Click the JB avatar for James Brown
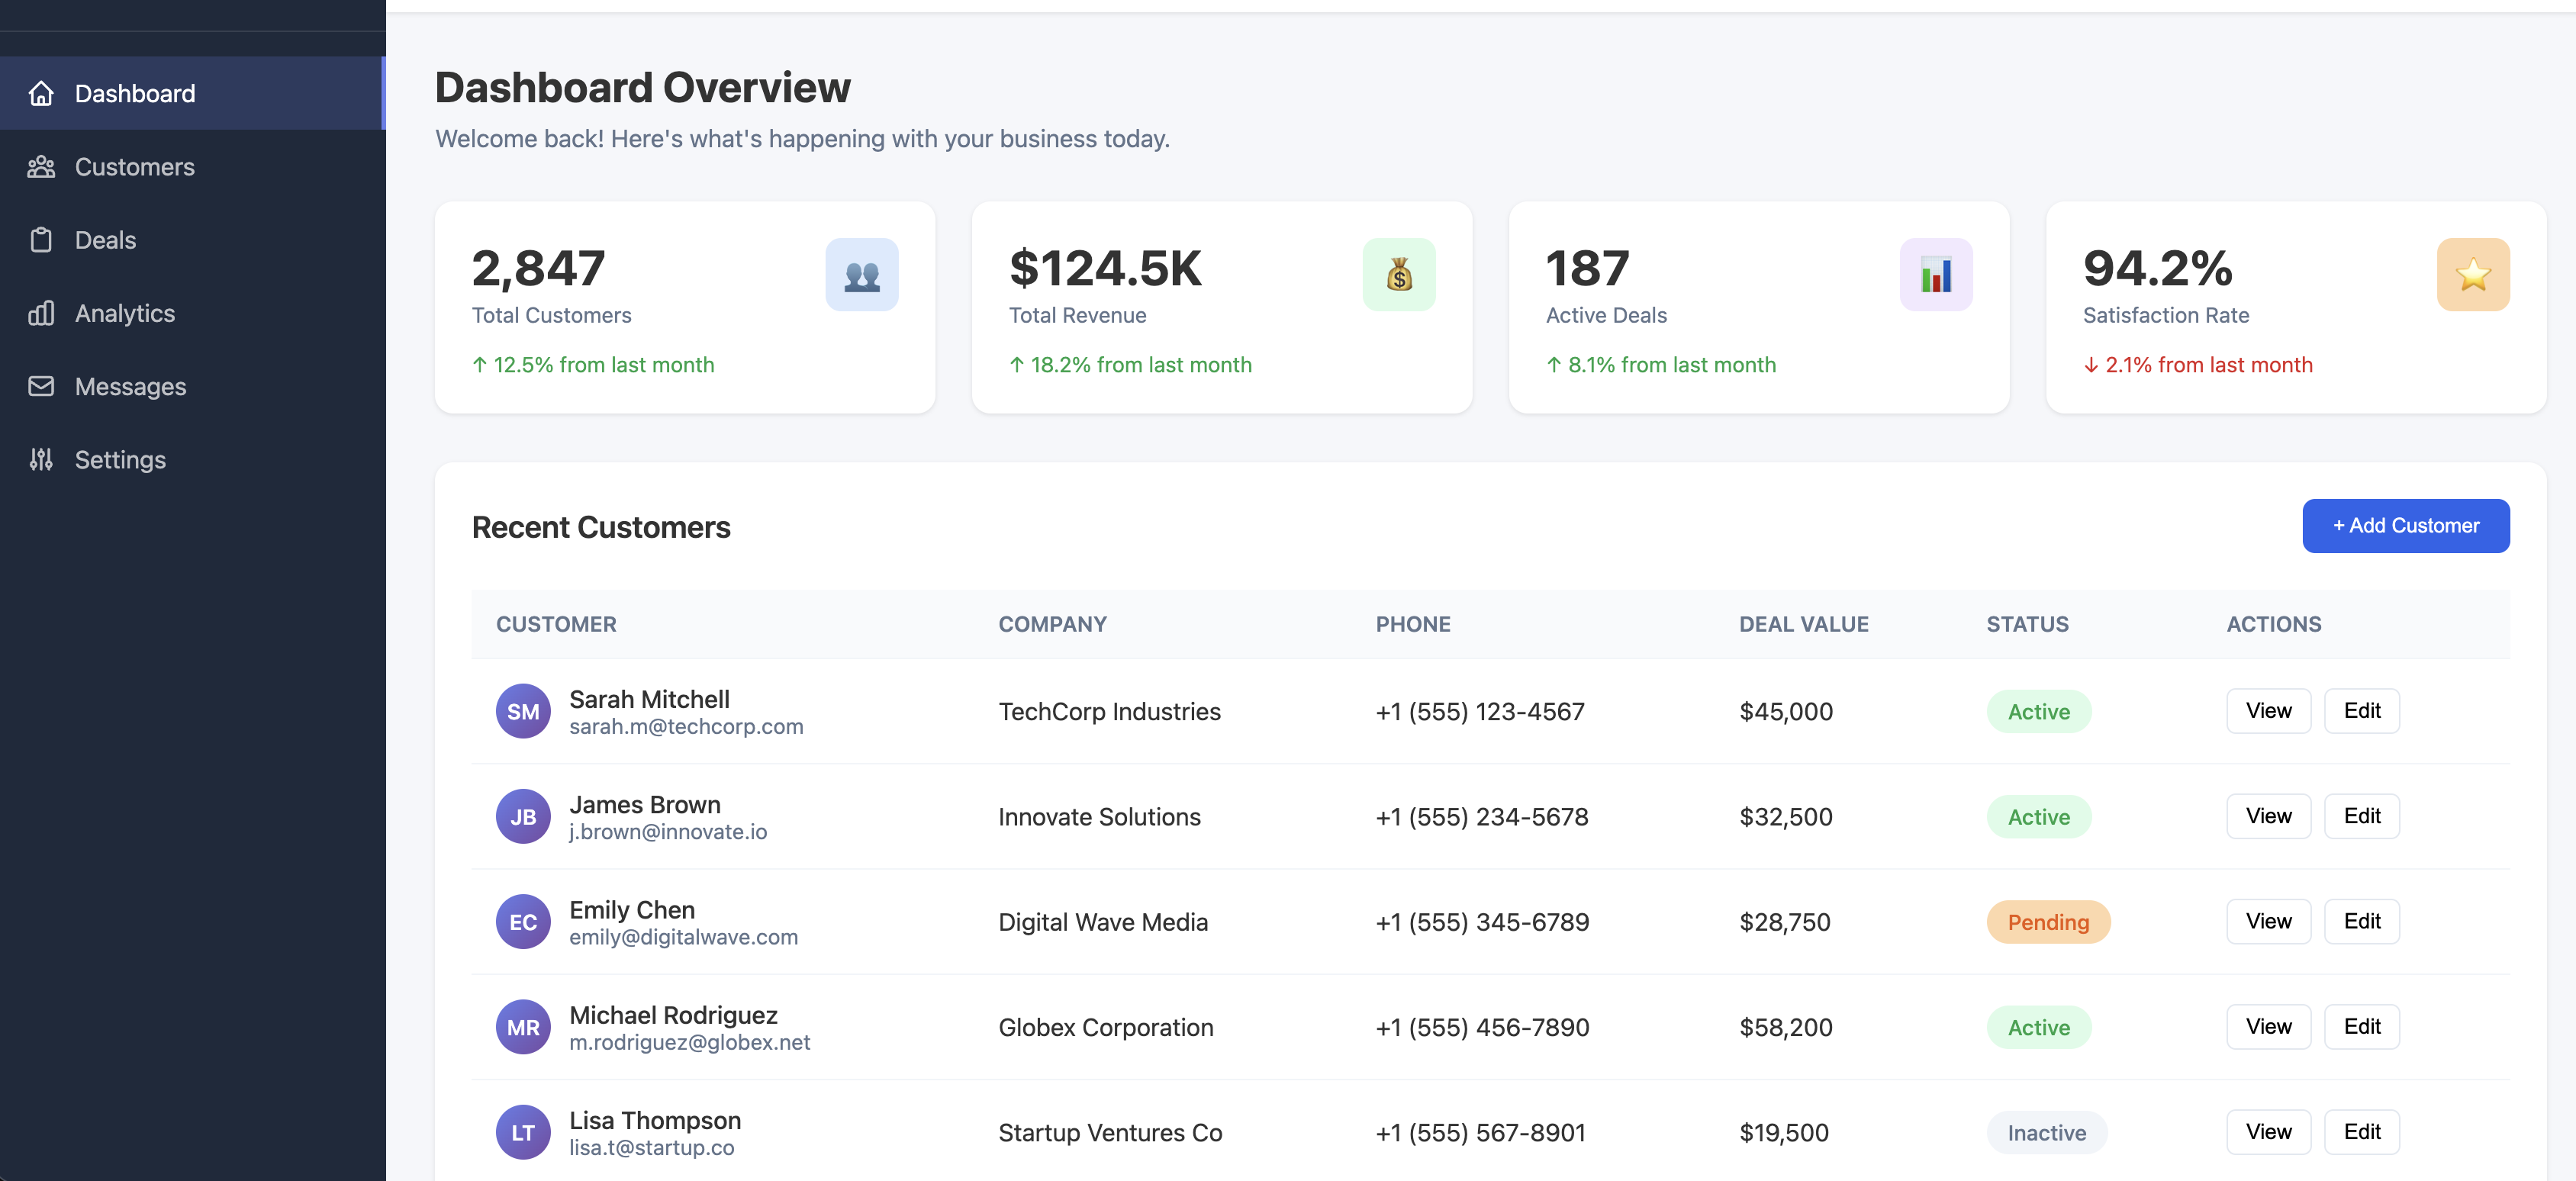 click(523, 816)
